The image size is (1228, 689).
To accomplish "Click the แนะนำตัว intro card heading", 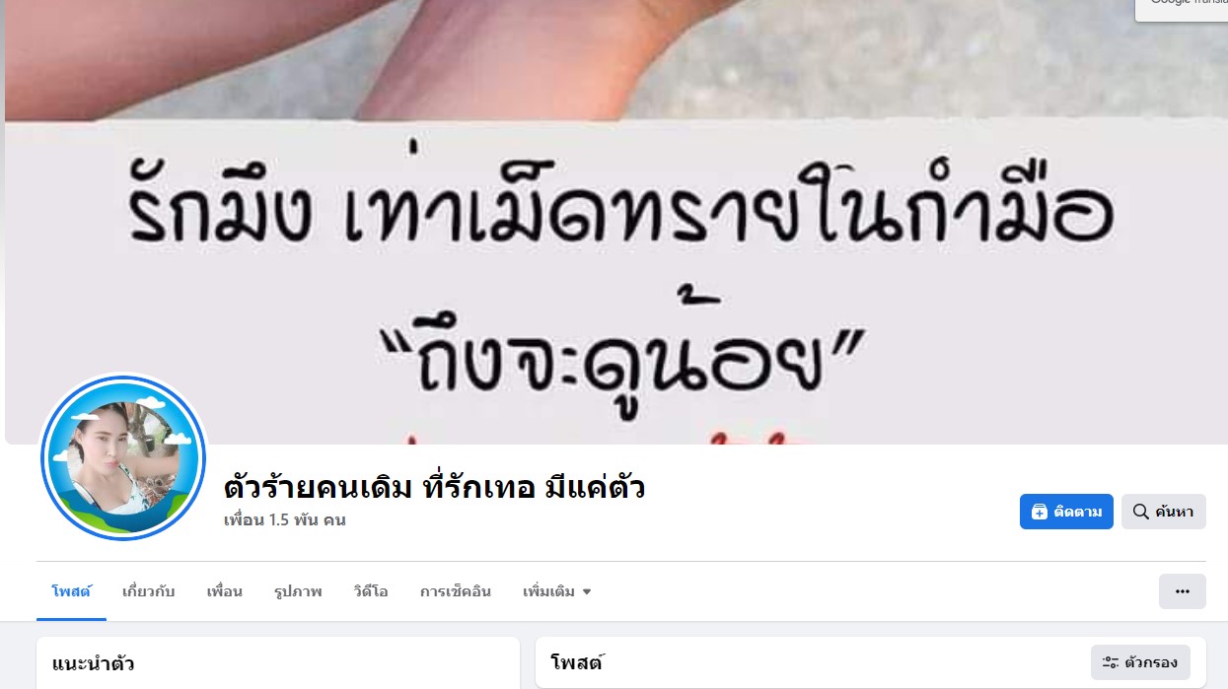I will click(x=93, y=663).
